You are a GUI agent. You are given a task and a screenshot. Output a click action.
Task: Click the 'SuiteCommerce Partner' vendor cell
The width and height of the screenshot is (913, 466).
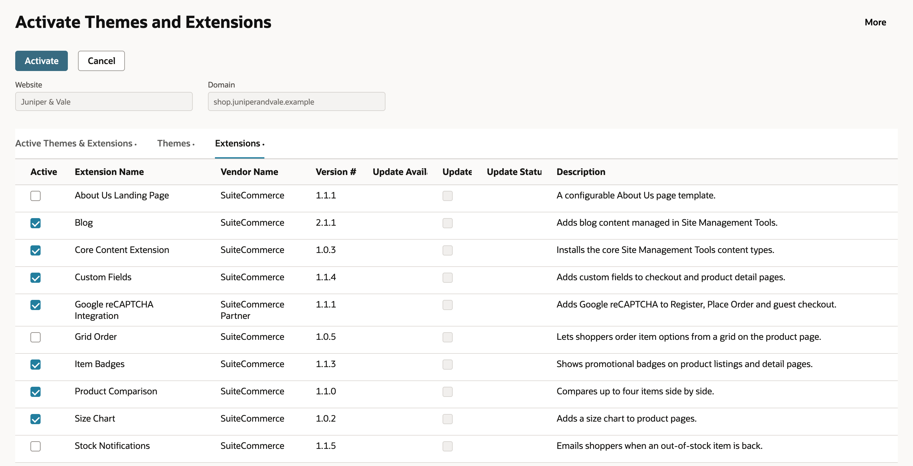coord(252,310)
